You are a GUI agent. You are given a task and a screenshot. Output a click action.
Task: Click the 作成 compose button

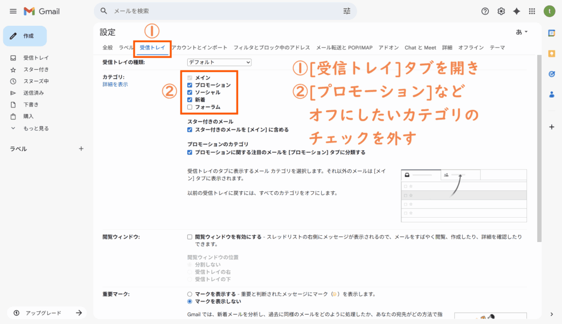(x=25, y=36)
